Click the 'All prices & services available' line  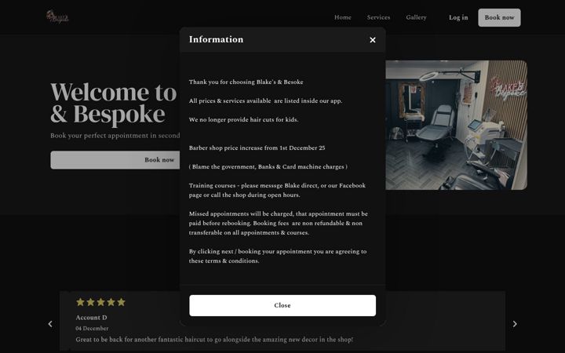pyautogui.click(x=265, y=101)
